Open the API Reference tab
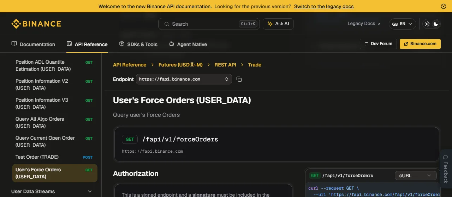The width and height of the screenshot is (452, 197). 87,44
